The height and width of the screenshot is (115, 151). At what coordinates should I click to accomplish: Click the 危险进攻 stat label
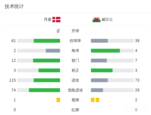75,90
